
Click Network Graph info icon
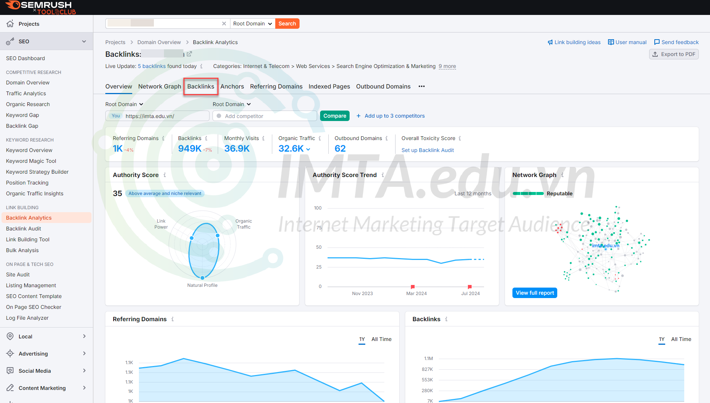(x=562, y=175)
